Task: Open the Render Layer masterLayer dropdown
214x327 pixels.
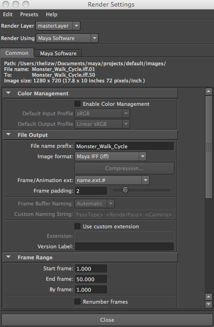Action: pyautogui.click(x=58, y=26)
